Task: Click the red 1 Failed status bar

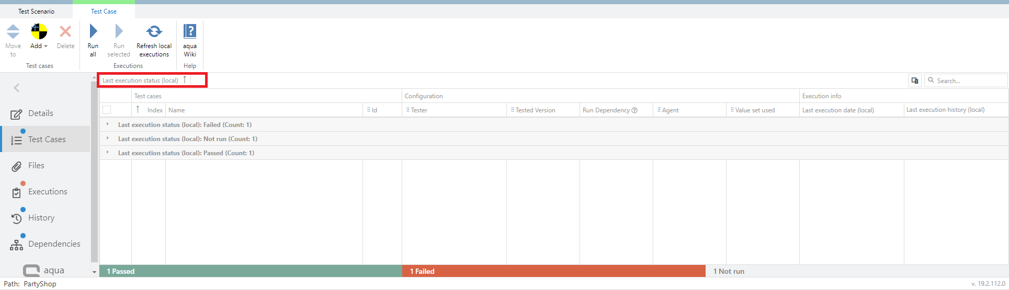Action: point(553,271)
